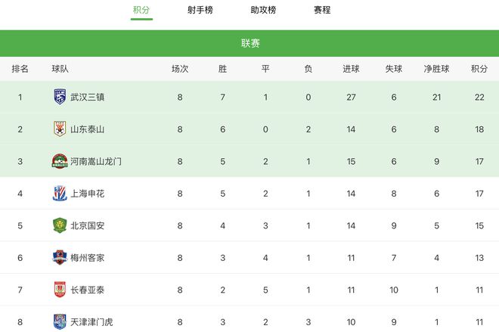Click the 武汉三镇 team logo
Screen dimensions: 499x332
60,97
